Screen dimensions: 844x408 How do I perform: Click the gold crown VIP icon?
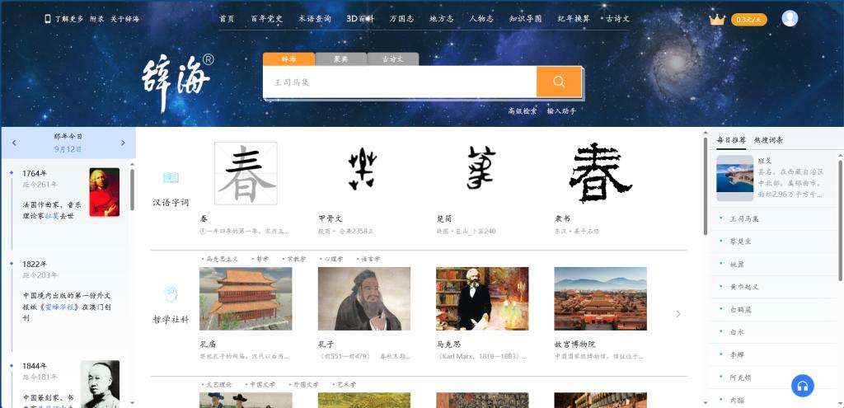716,19
